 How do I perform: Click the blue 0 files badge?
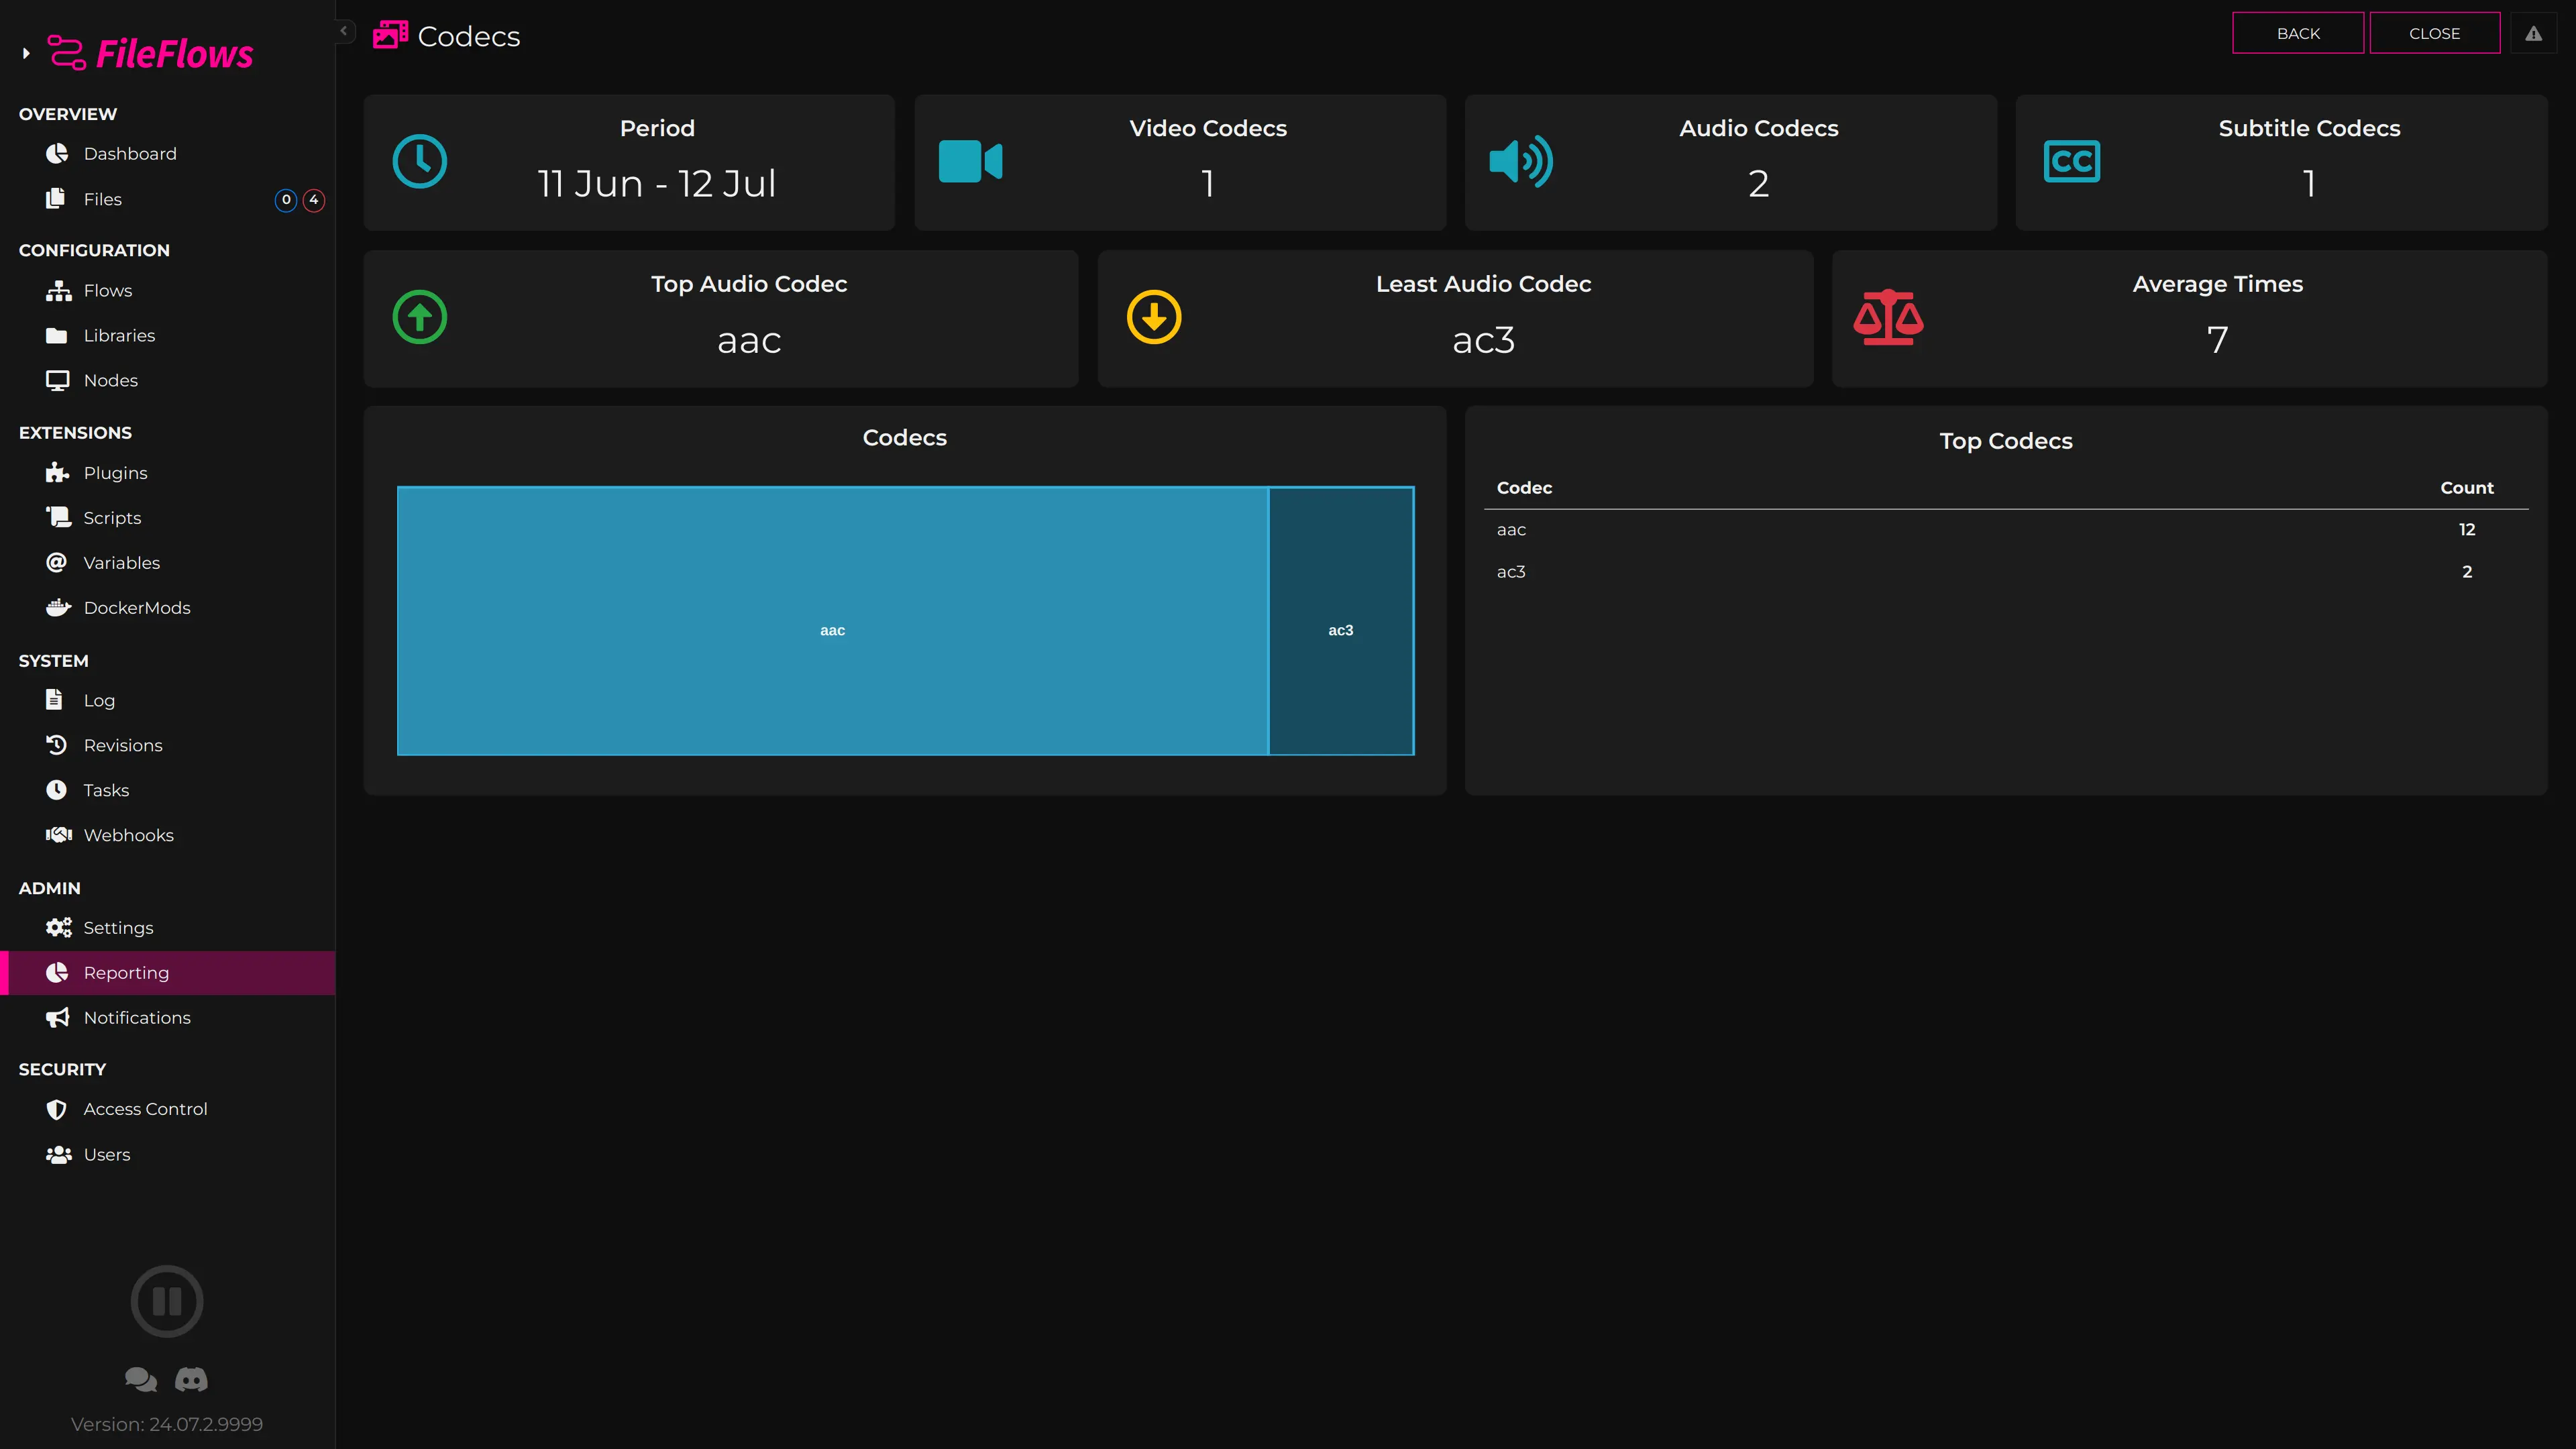pyautogui.click(x=286, y=200)
